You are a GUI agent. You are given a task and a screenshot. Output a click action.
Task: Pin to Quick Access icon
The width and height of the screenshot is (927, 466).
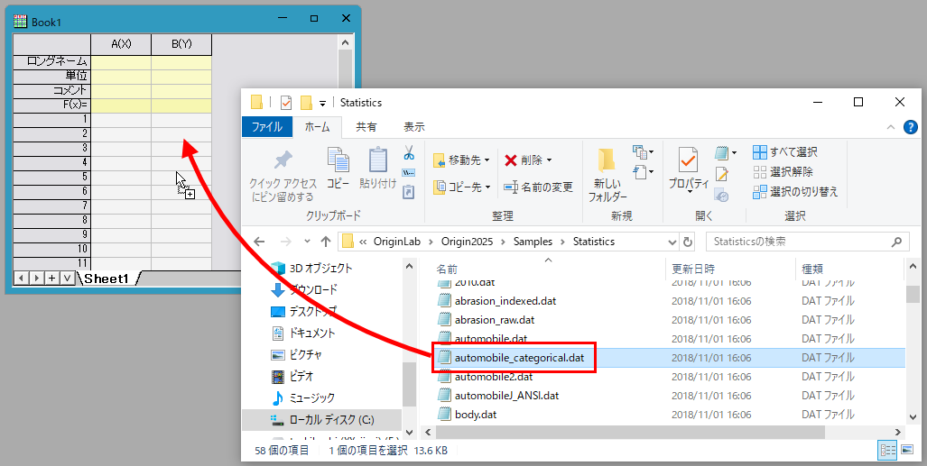click(x=283, y=162)
